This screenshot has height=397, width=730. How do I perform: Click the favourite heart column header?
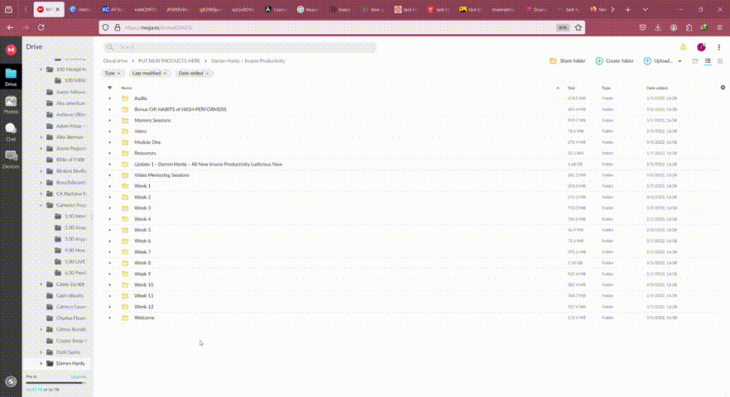110,88
